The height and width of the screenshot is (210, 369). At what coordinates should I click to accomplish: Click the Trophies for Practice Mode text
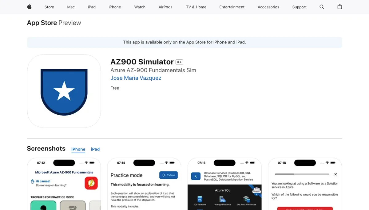[x=52, y=197]
